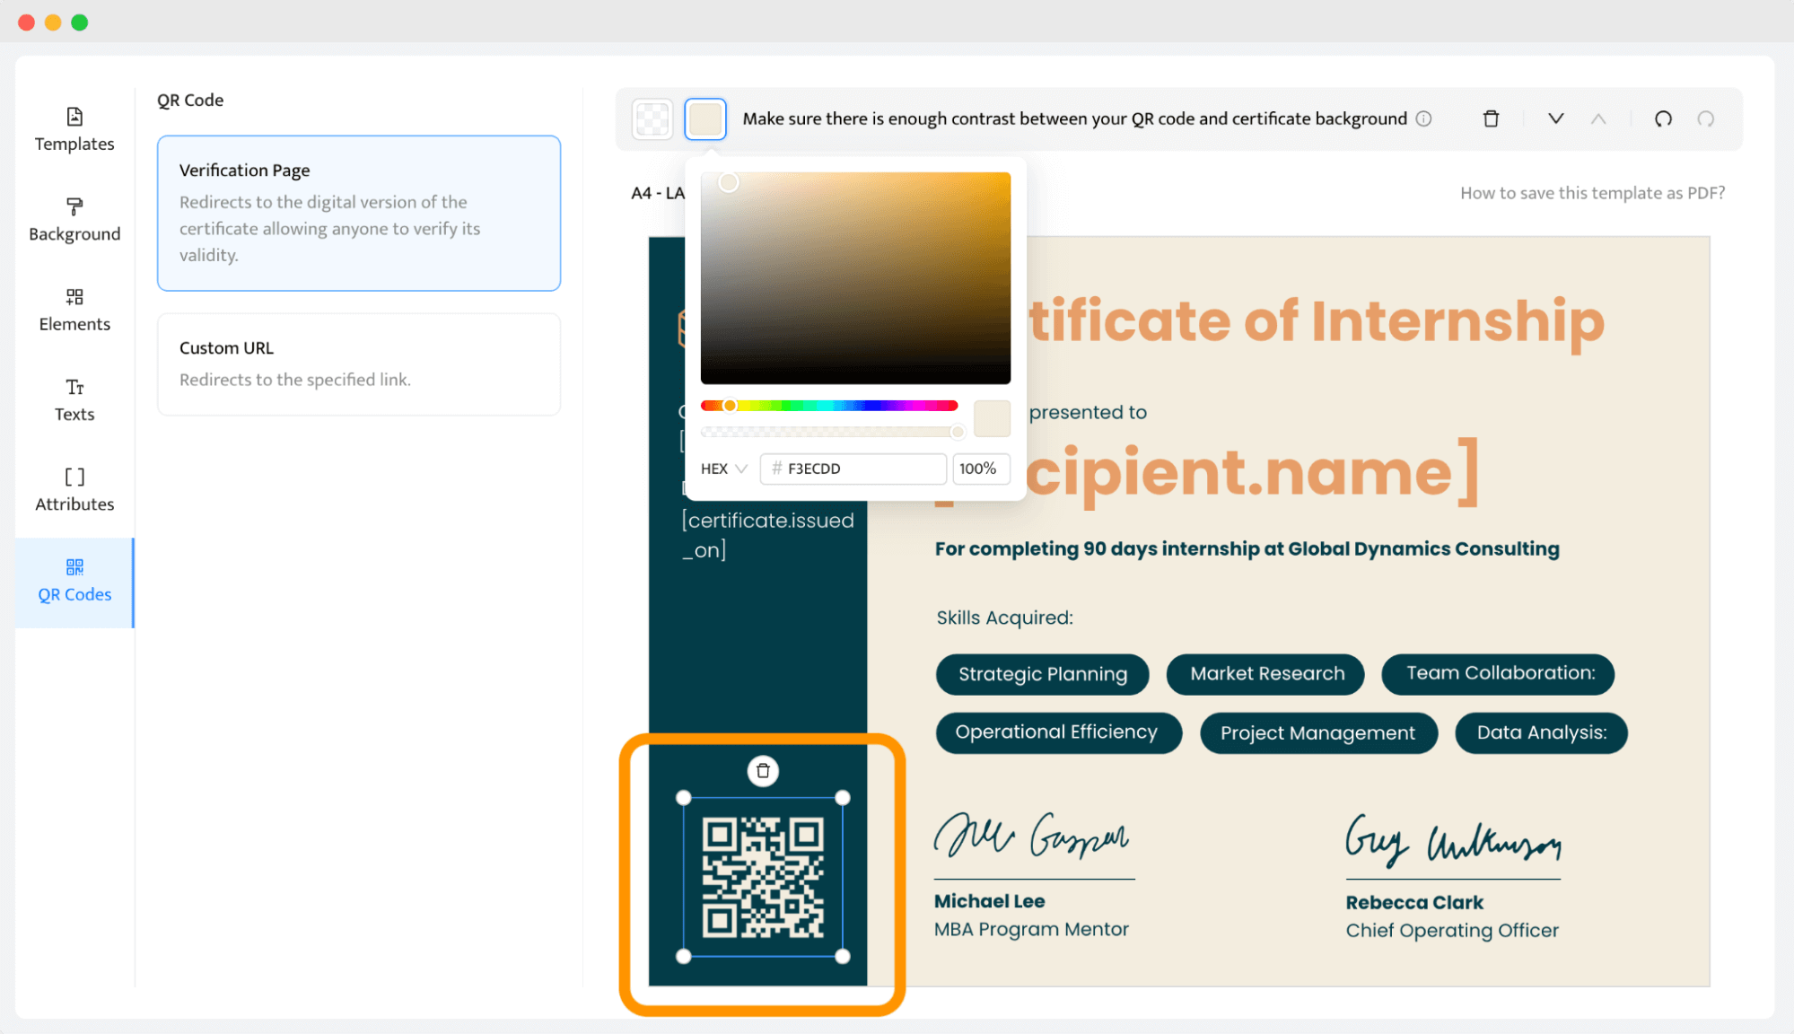Choose the Custom URL QR option
The image size is (1794, 1034).
(x=359, y=364)
